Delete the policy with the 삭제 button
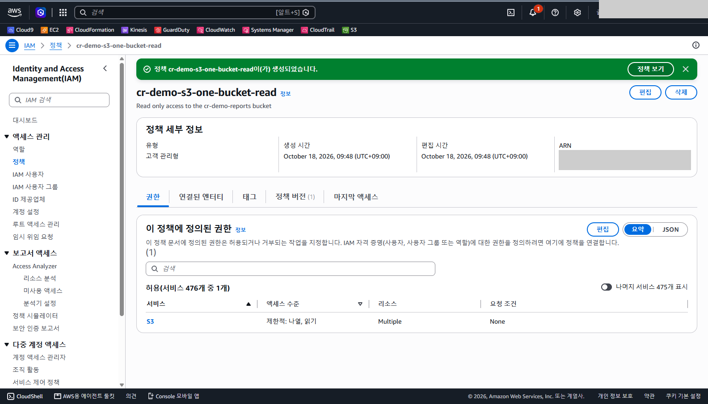Image resolution: width=708 pixels, height=404 pixels. (681, 92)
